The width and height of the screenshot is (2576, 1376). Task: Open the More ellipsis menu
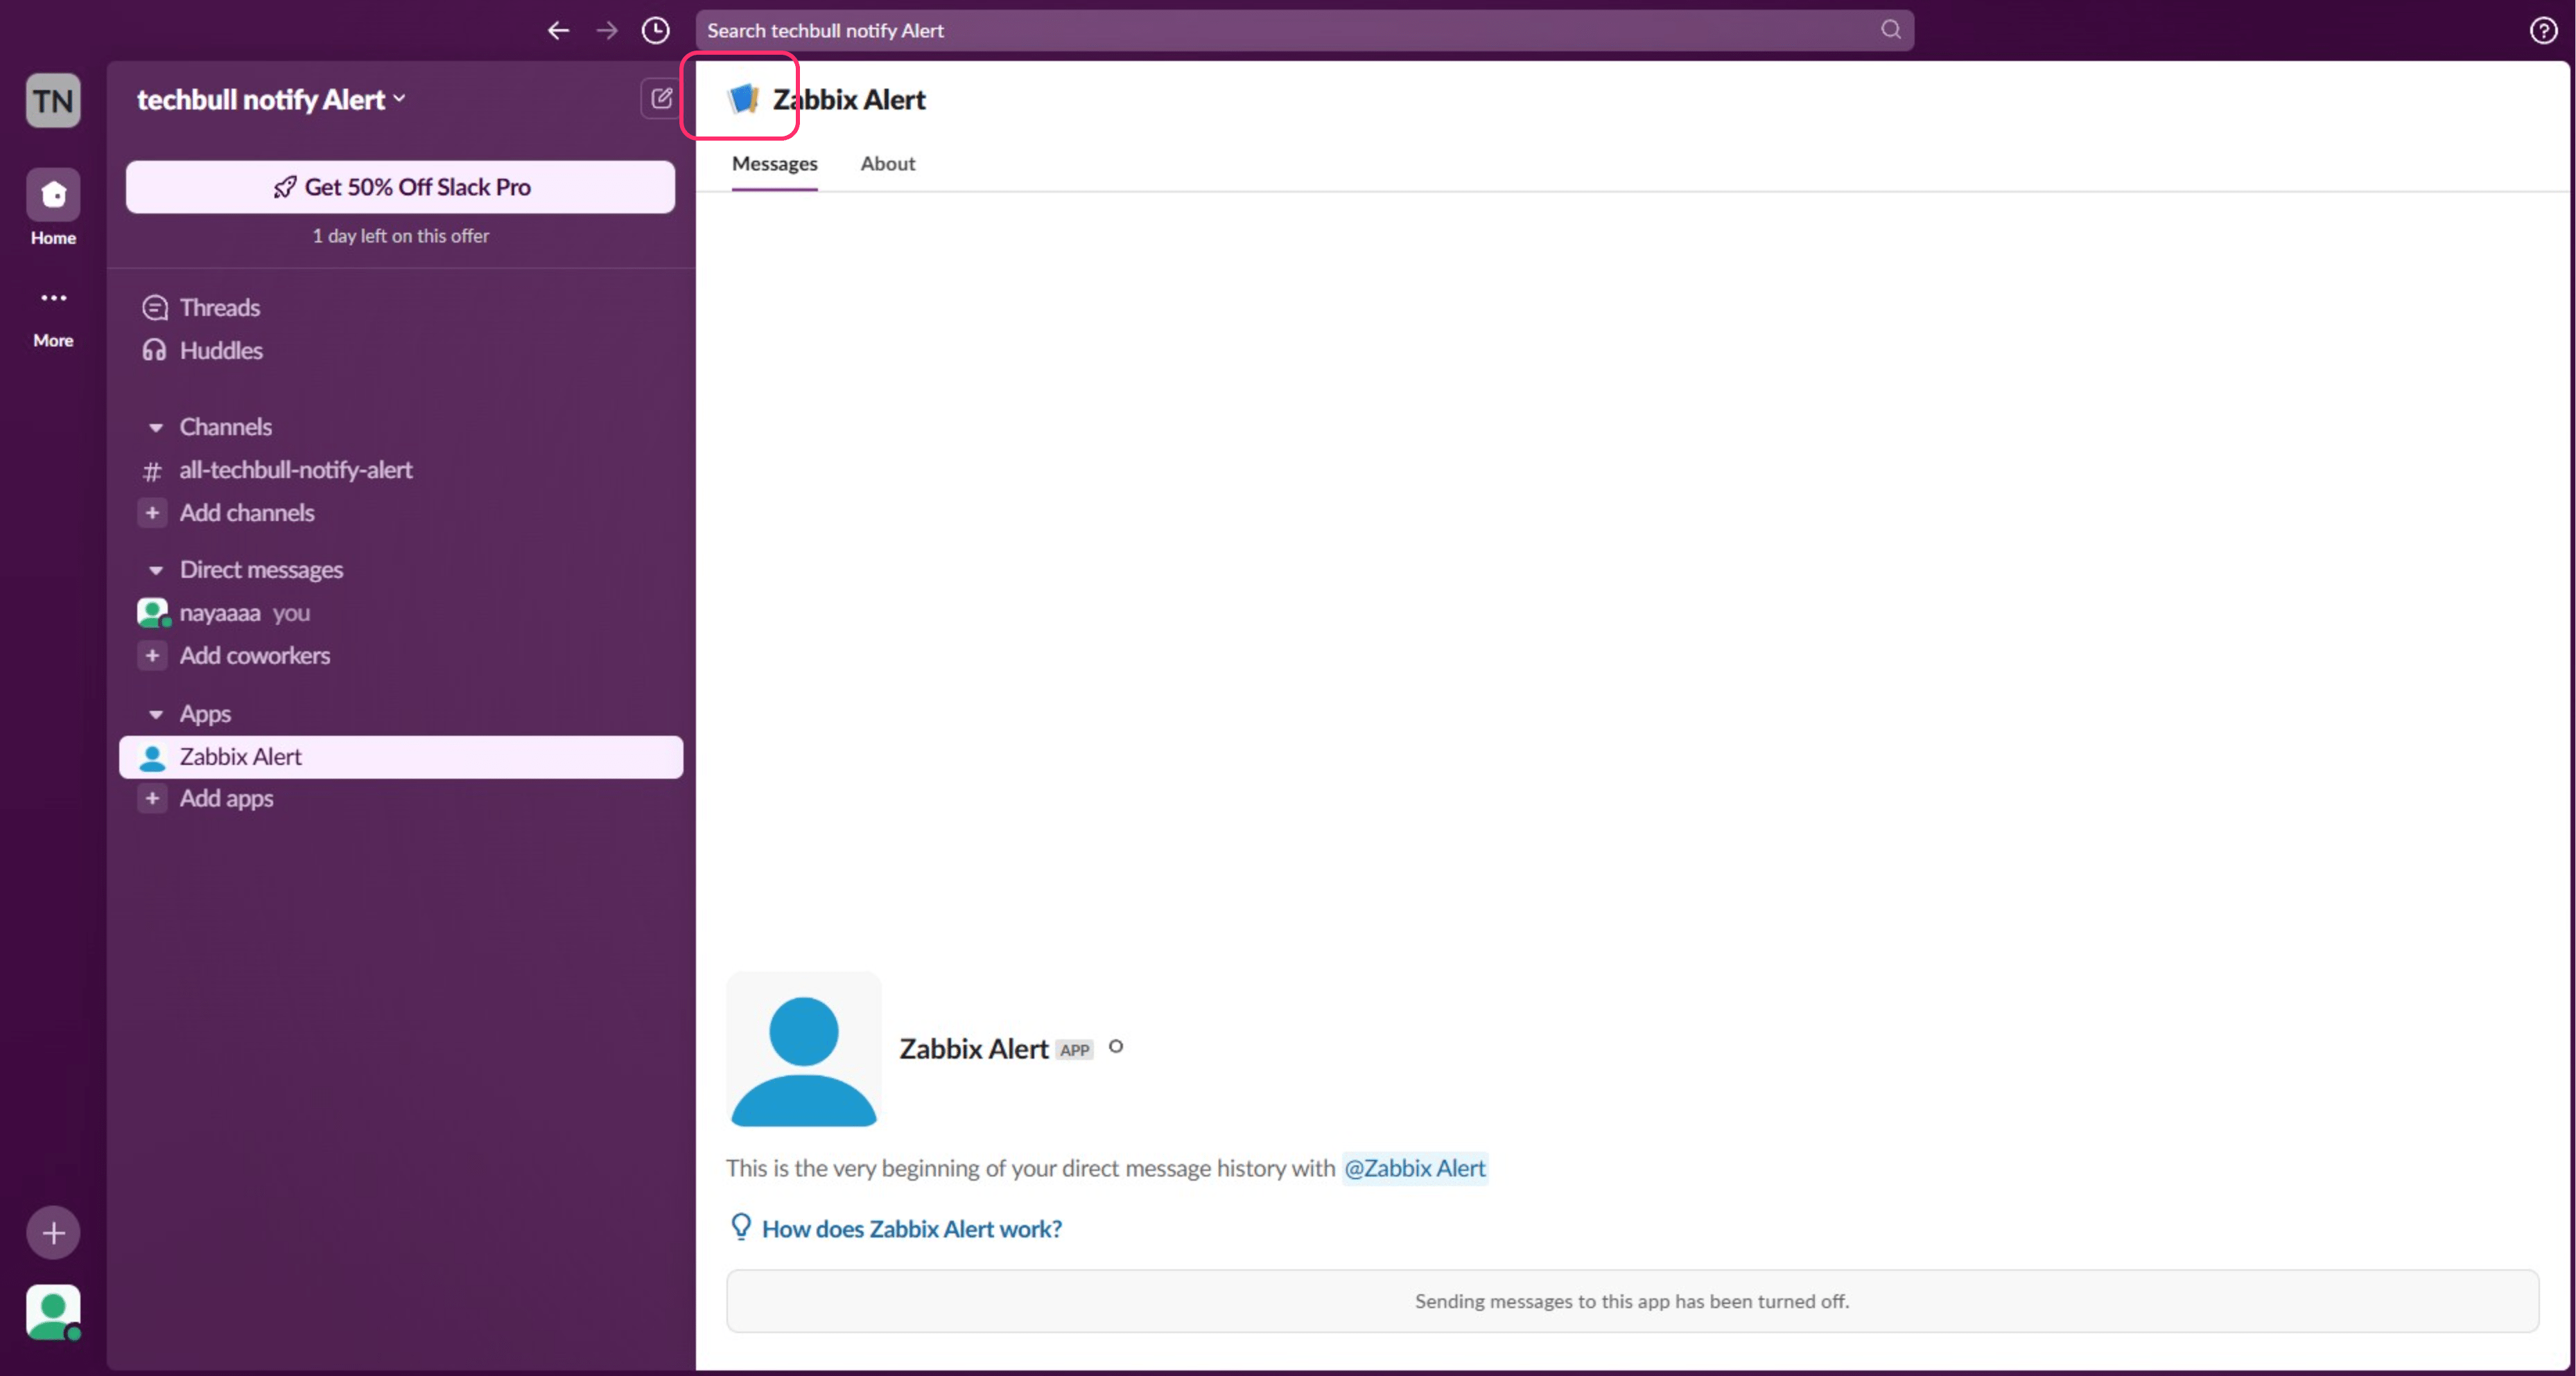(53, 298)
